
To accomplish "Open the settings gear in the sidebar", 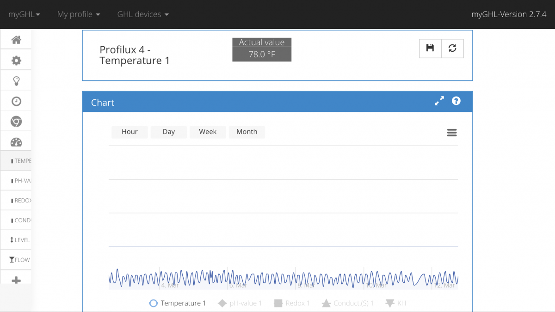I will point(16,61).
